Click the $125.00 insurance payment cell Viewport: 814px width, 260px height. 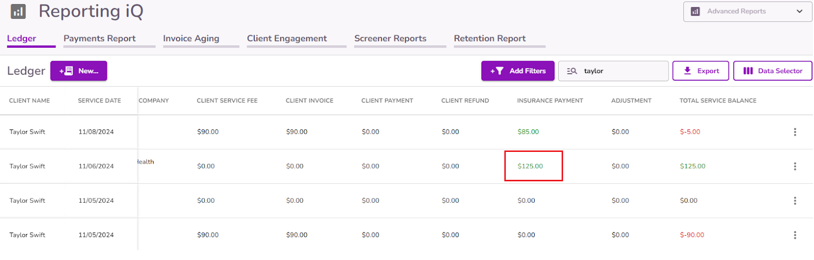530,166
